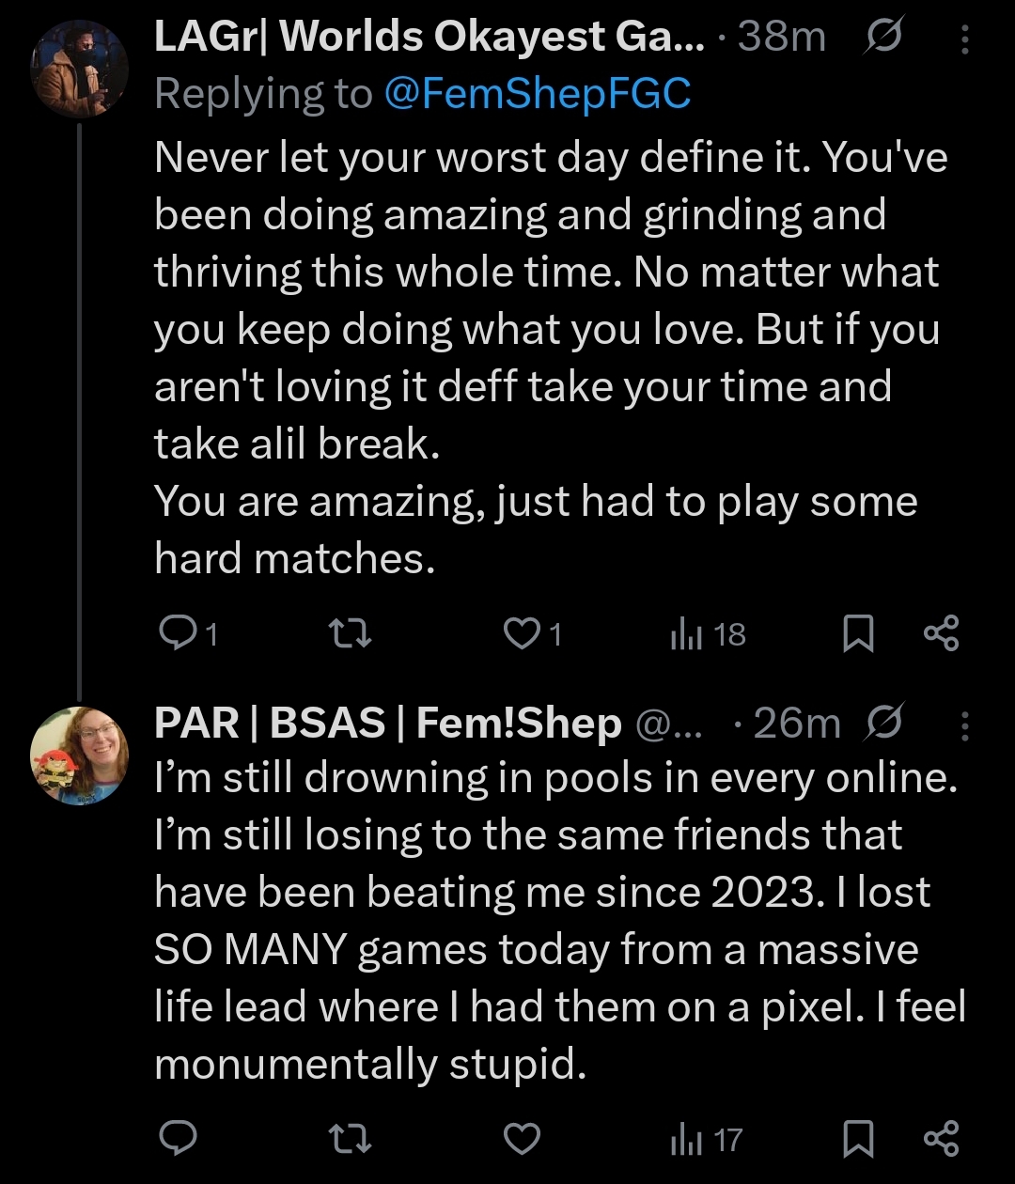Open the @FemShepFGC mention link
This screenshot has height=1184, width=1015.
point(538,93)
